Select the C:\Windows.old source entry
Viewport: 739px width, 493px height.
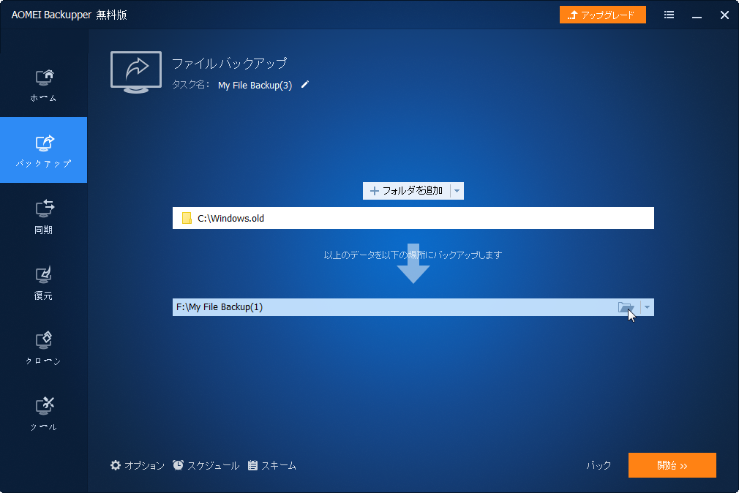coord(413,218)
